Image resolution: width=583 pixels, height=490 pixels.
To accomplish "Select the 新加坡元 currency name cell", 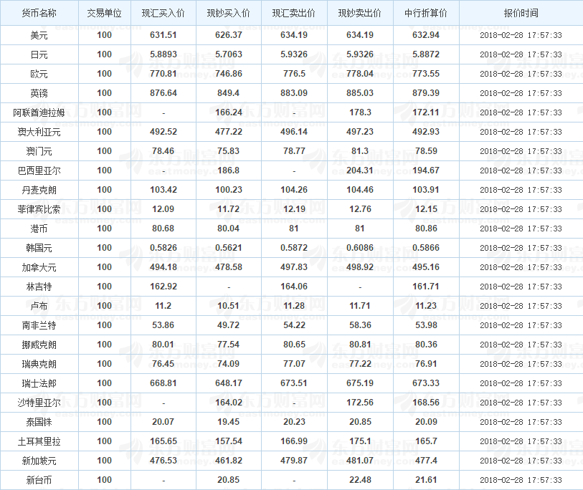I will 39,461.
